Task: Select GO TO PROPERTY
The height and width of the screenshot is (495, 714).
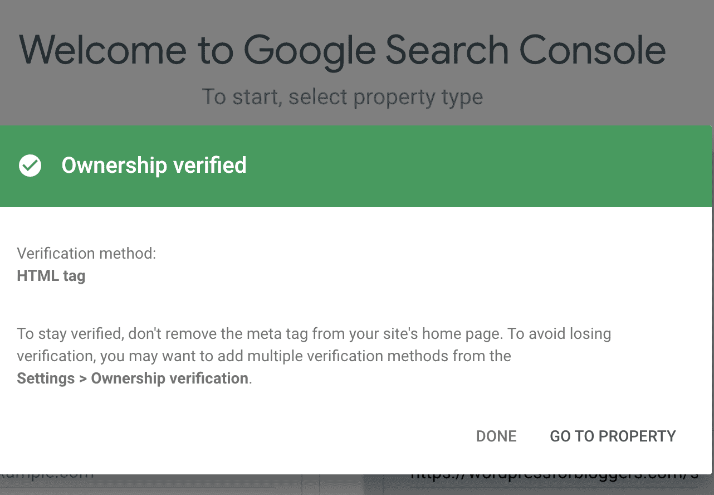Action: point(613,436)
